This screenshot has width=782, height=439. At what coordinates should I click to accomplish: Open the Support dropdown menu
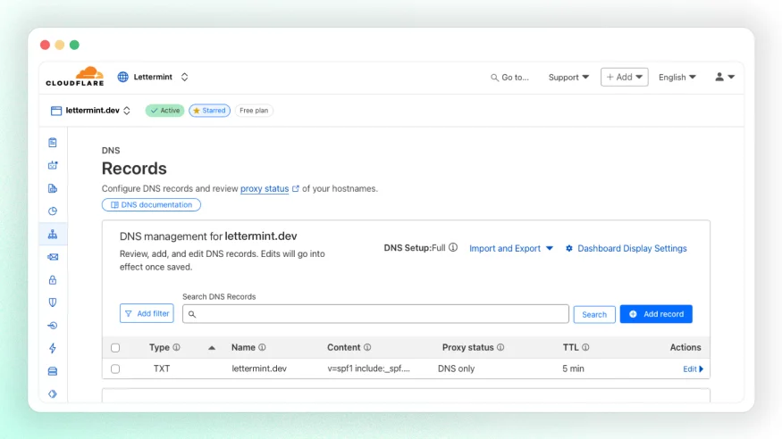568,77
